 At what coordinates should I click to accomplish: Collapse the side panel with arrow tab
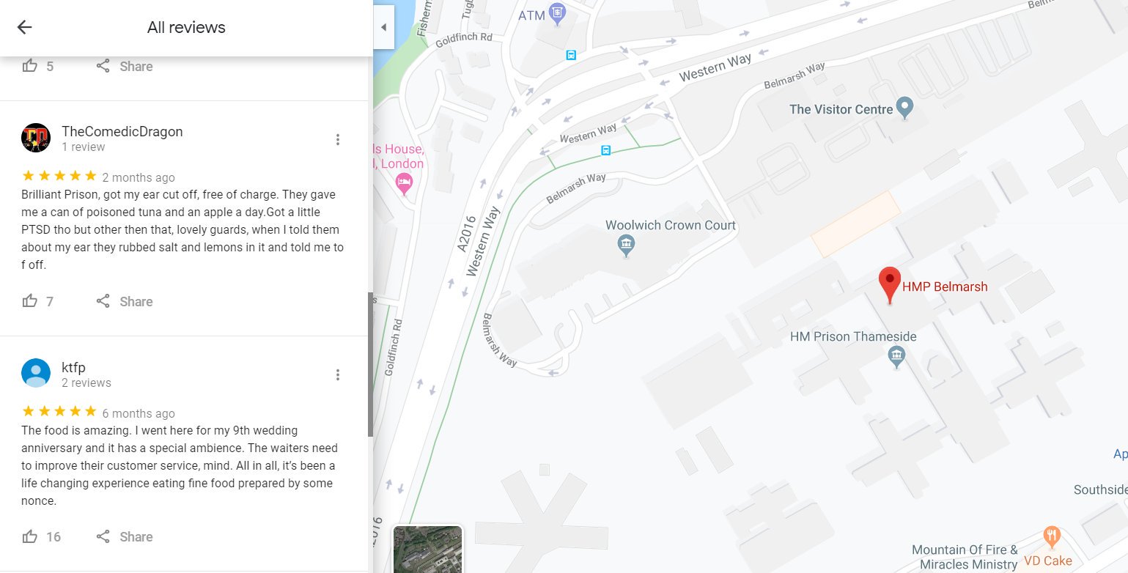tap(383, 28)
